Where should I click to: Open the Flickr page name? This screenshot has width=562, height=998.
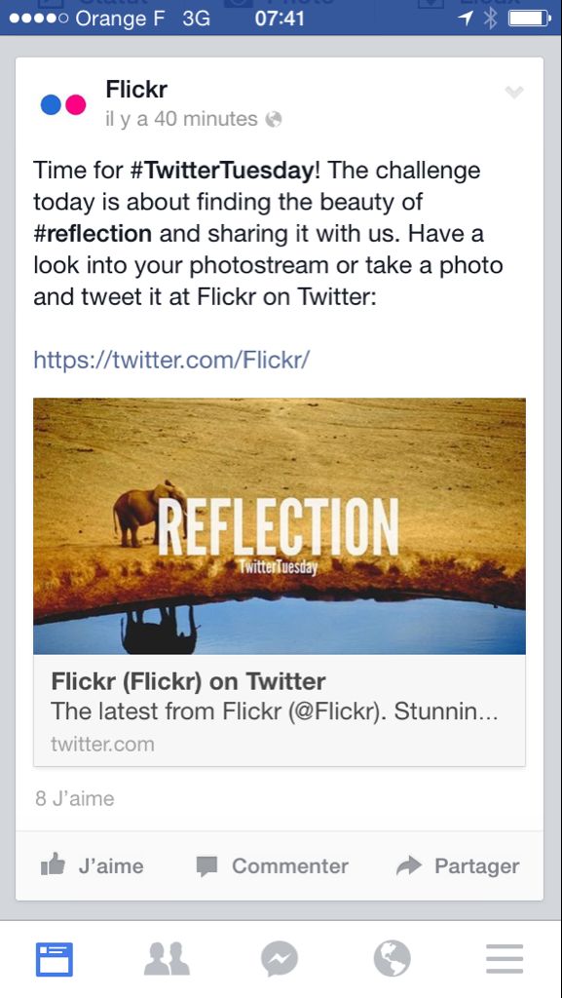pos(136,90)
